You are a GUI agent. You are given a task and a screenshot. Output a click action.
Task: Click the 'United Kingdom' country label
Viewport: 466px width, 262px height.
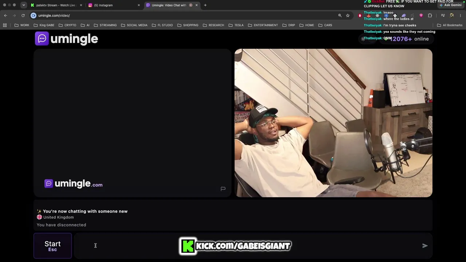pyautogui.click(x=58, y=217)
